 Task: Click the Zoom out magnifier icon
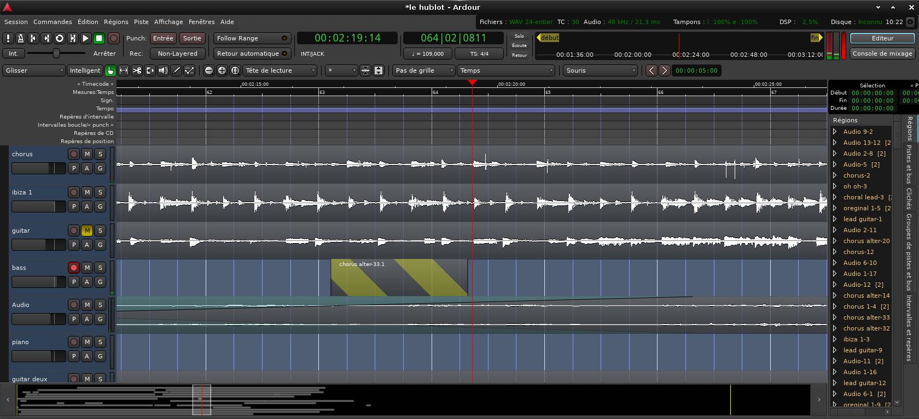(x=208, y=70)
